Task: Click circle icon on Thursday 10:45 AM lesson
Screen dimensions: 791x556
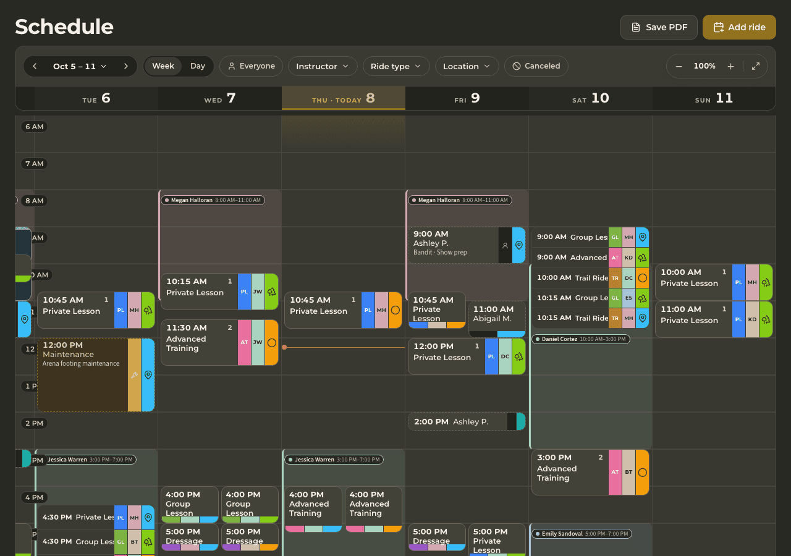Action: pos(395,310)
